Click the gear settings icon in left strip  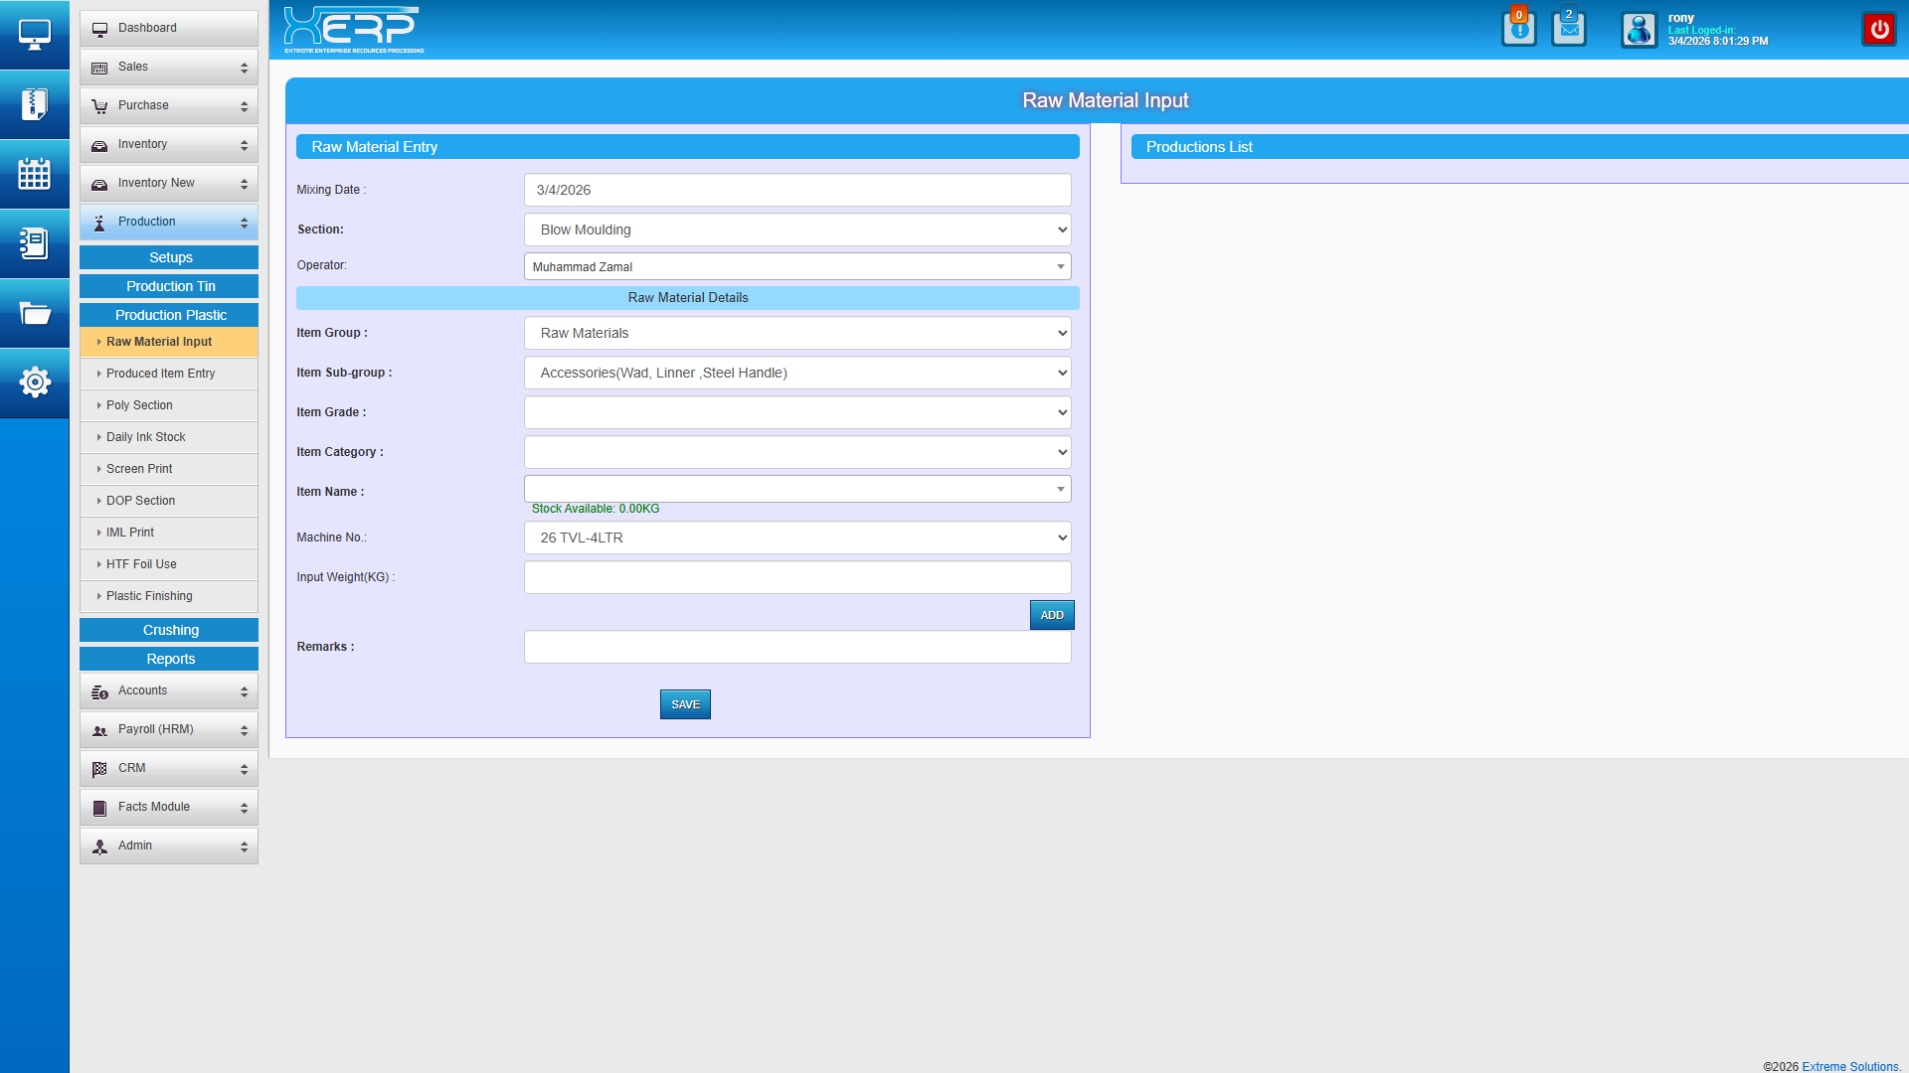tap(35, 383)
